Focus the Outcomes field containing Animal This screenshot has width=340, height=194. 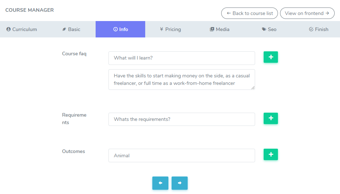182,155
